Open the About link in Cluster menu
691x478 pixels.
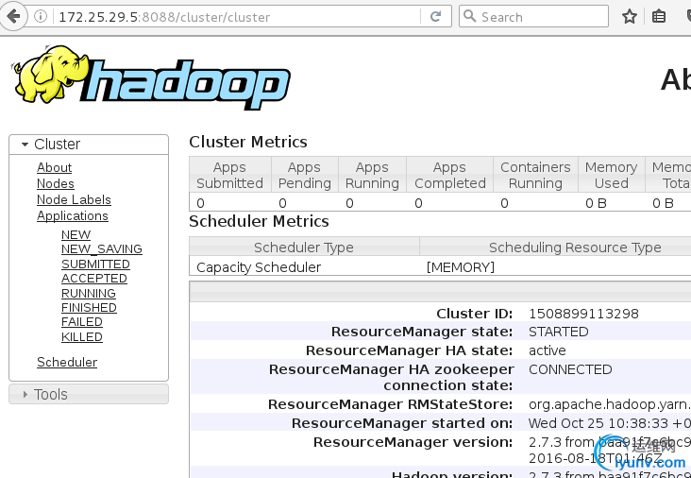pyautogui.click(x=54, y=167)
